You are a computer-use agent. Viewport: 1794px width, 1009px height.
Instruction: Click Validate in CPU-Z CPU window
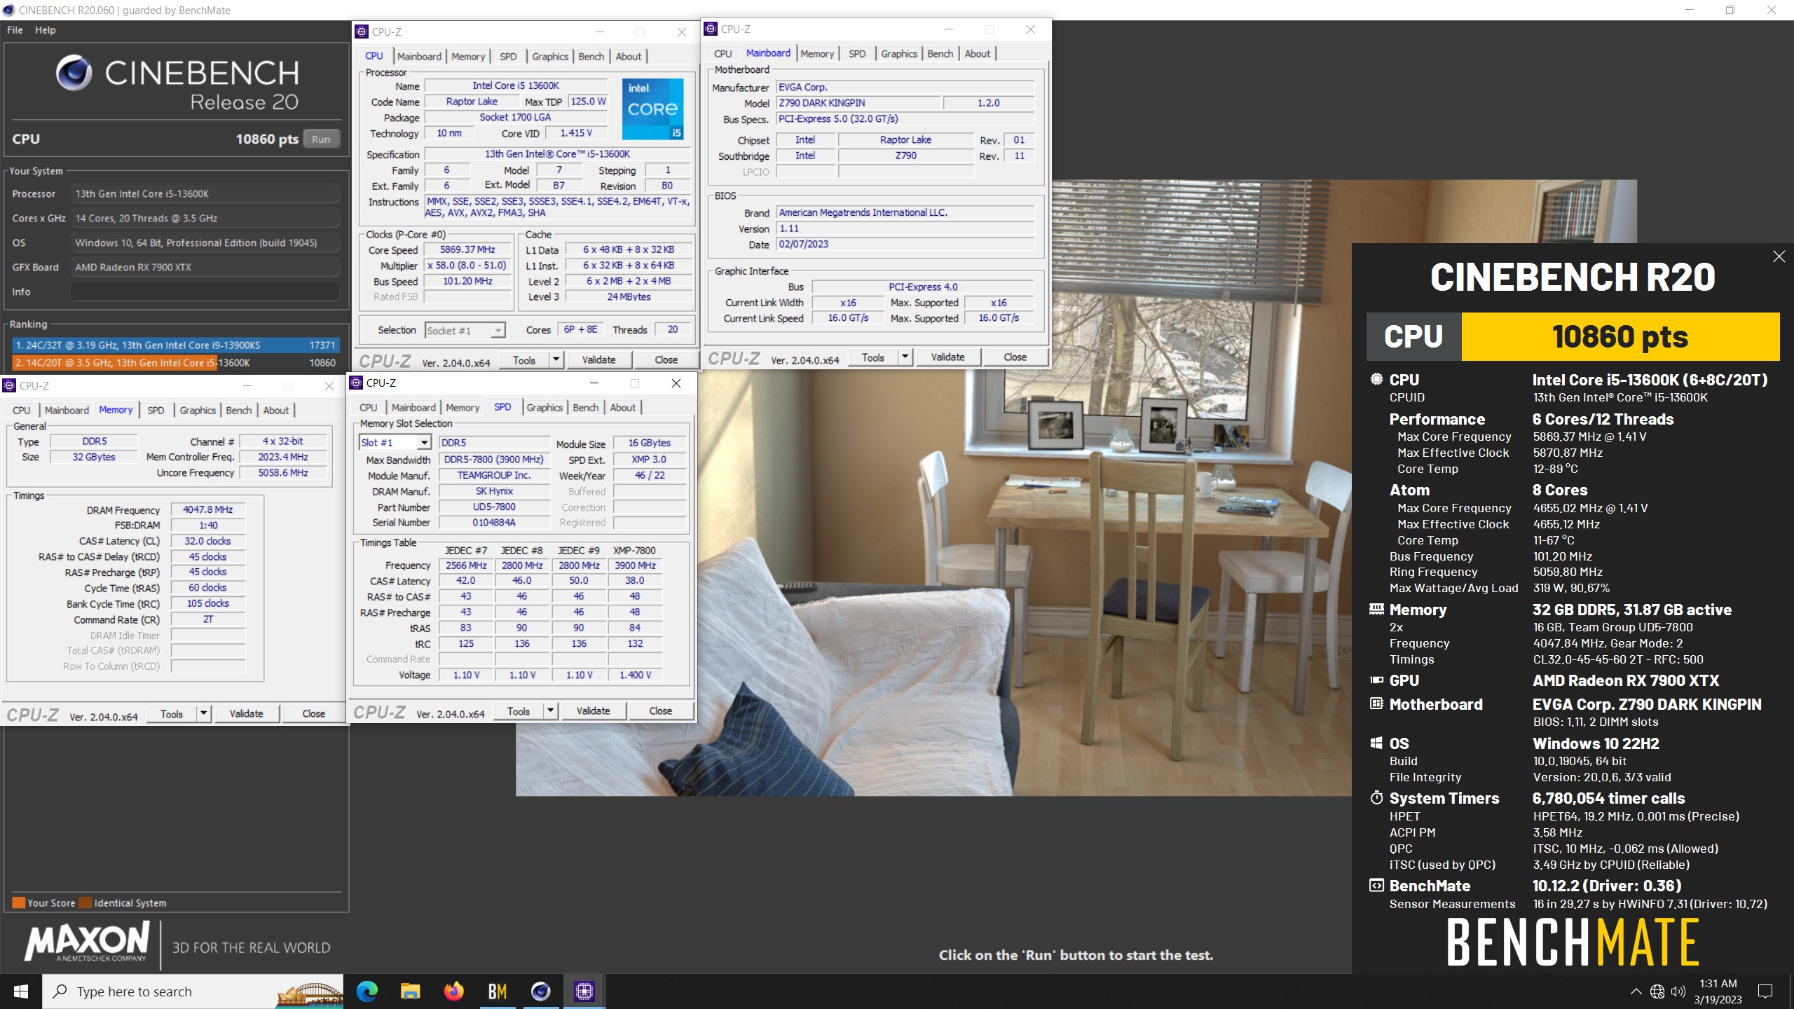[598, 359]
